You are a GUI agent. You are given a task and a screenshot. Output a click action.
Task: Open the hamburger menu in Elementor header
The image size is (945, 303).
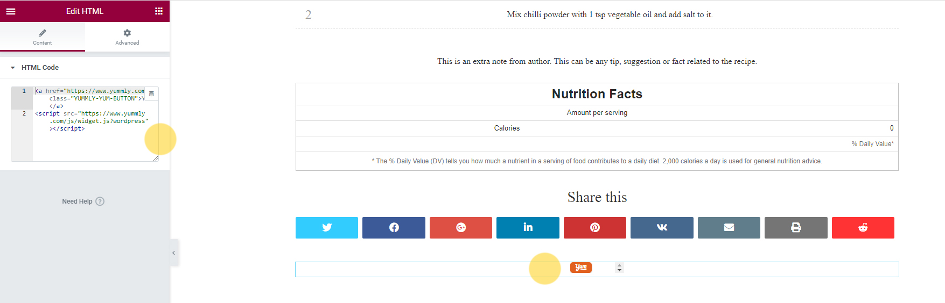click(11, 11)
